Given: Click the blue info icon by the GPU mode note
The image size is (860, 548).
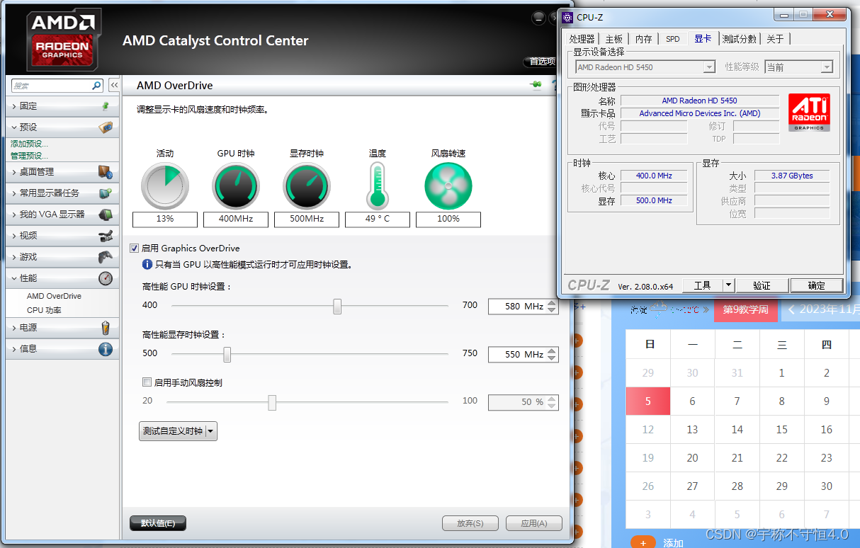Looking at the screenshot, I should pos(147,264).
